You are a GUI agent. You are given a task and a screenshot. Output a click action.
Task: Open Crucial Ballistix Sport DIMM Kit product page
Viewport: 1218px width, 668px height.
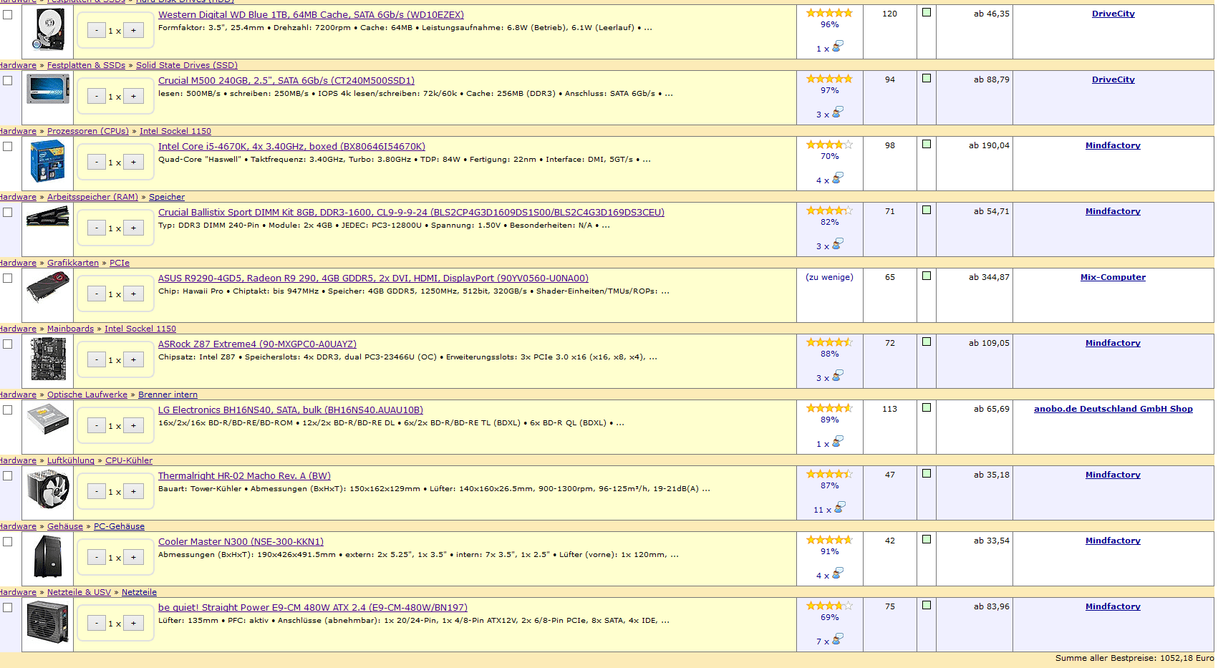click(x=411, y=212)
